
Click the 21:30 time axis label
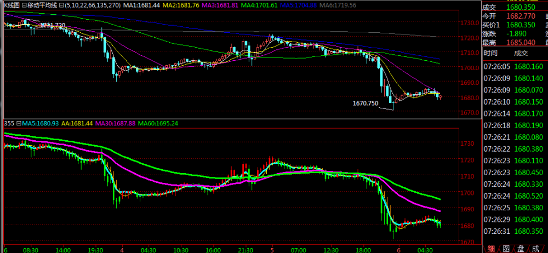(x=246, y=250)
